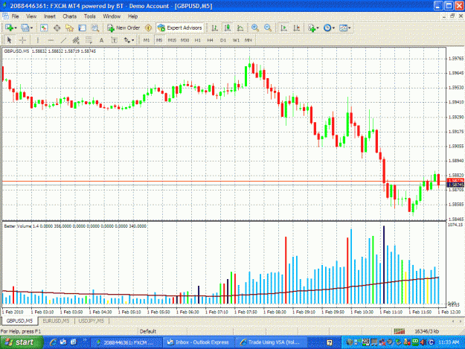This screenshot has width=465, height=349.
Task: Switch timeframe to M30
Action: [x=185, y=40]
